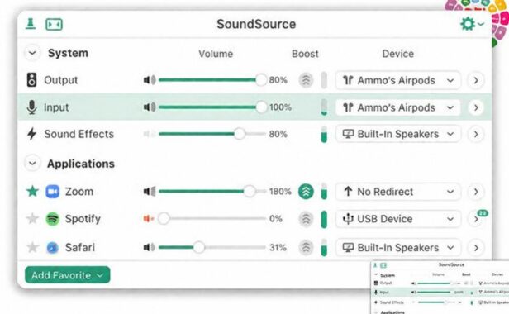Switch to compact view icon
Viewport: 509px width, 314px height.
click(54, 24)
